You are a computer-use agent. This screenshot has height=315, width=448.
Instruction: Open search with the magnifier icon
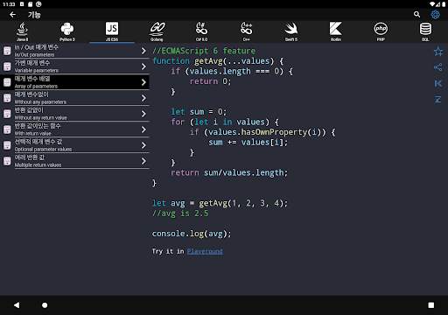(416, 14)
